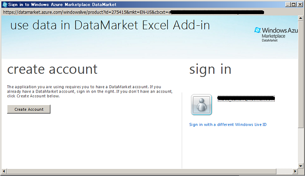Click the paragraph explaining DataMarket account requirement

point(90,92)
